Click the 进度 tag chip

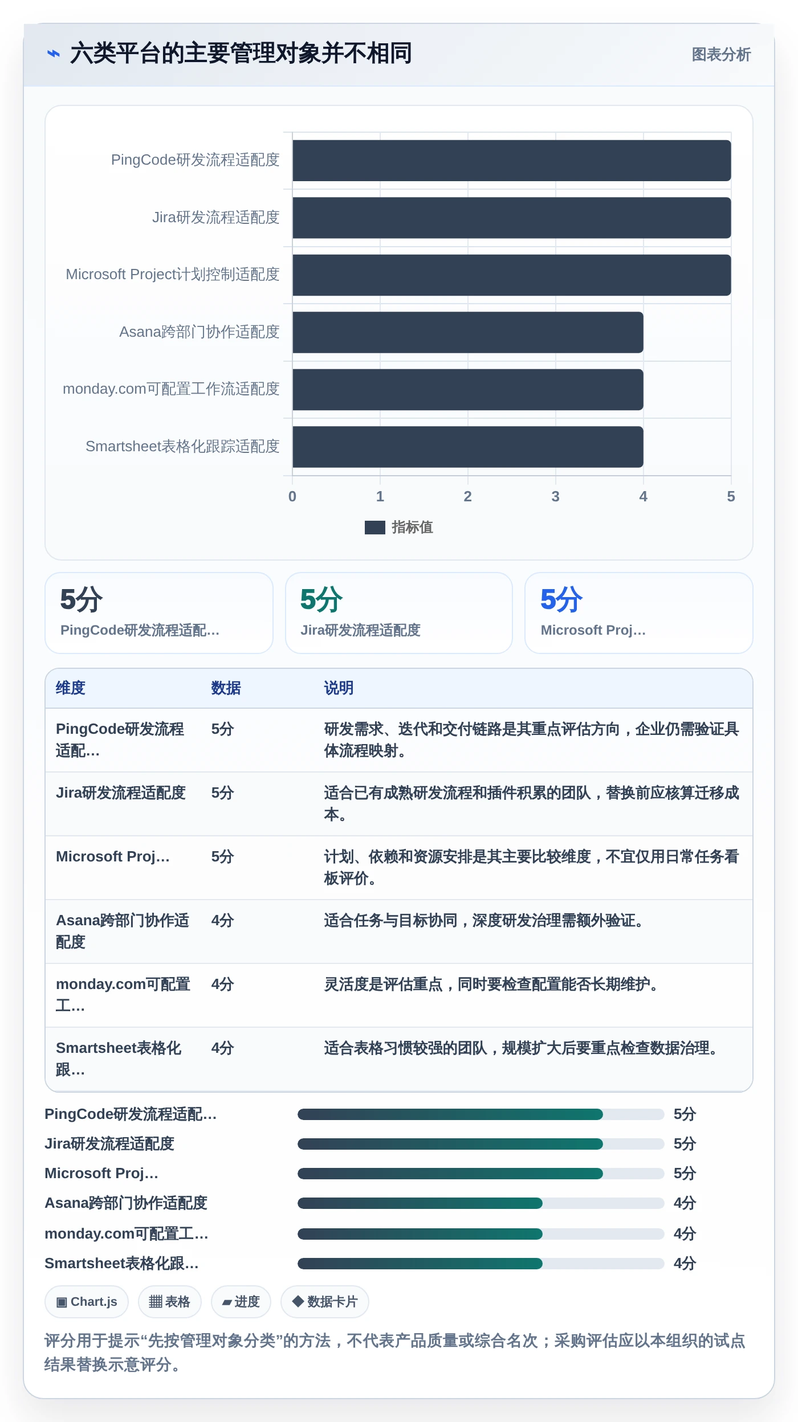[241, 1302]
